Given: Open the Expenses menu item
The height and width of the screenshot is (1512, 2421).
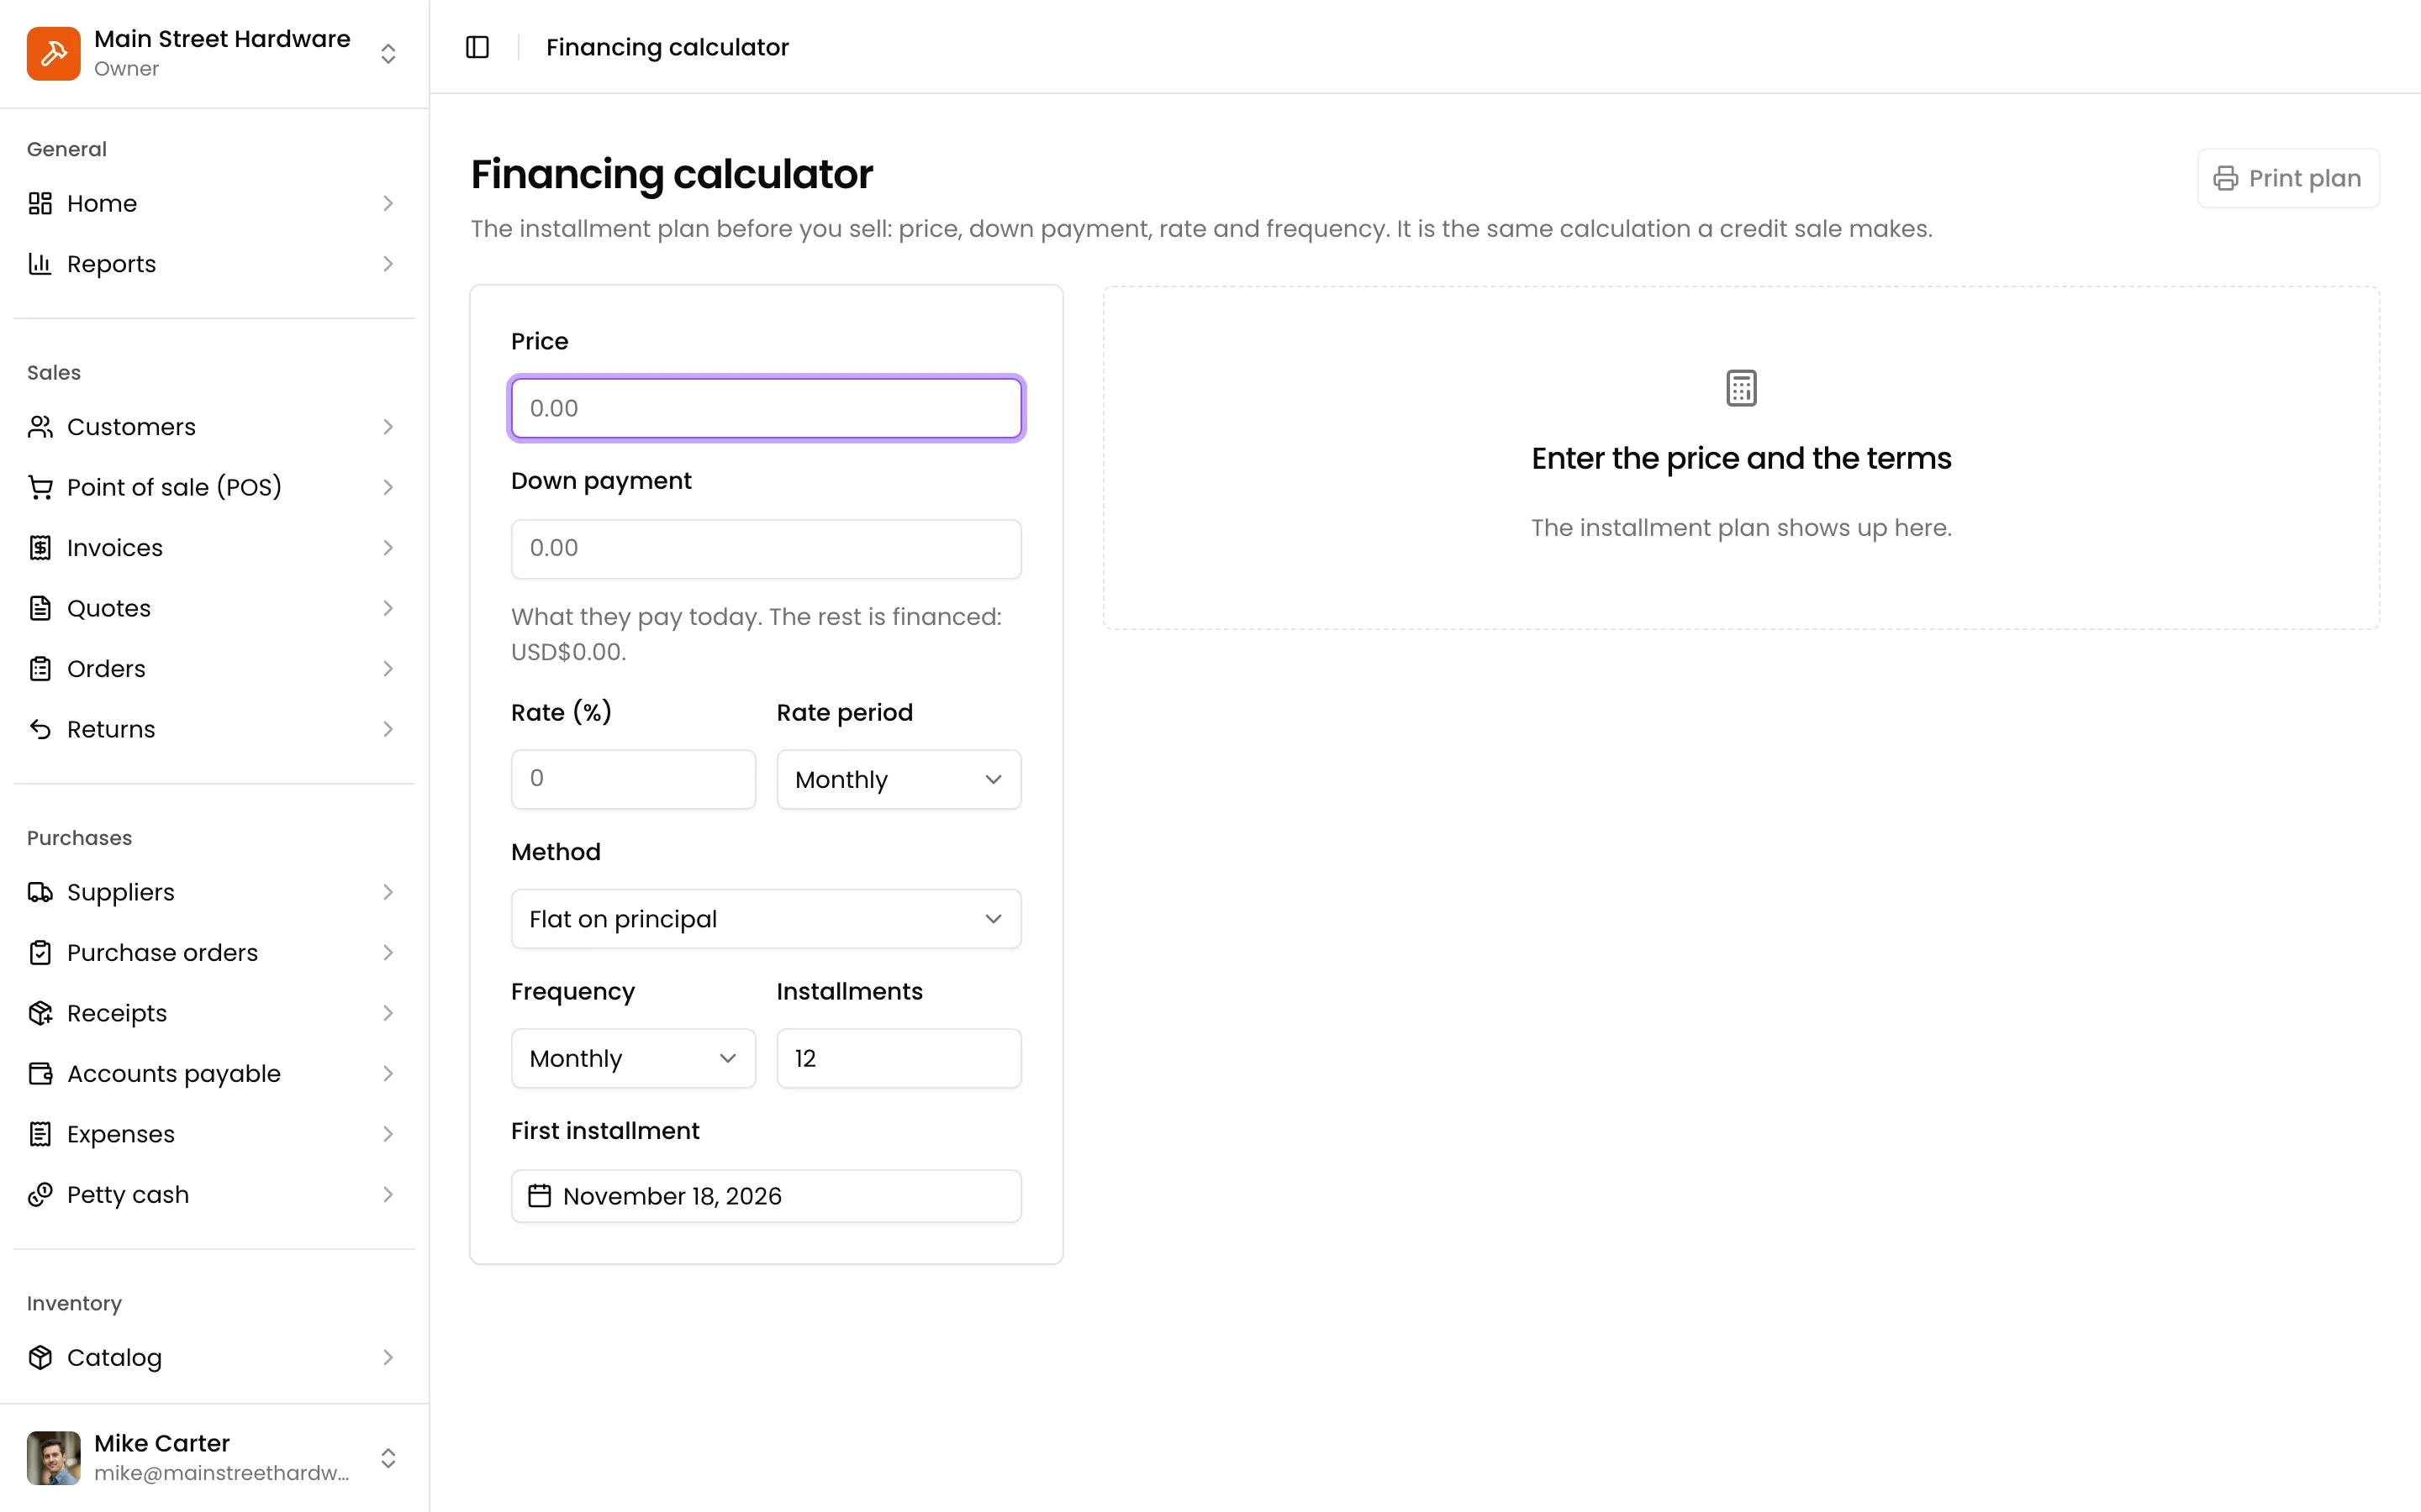Looking at the screenshot, I should coord(214,1134).
